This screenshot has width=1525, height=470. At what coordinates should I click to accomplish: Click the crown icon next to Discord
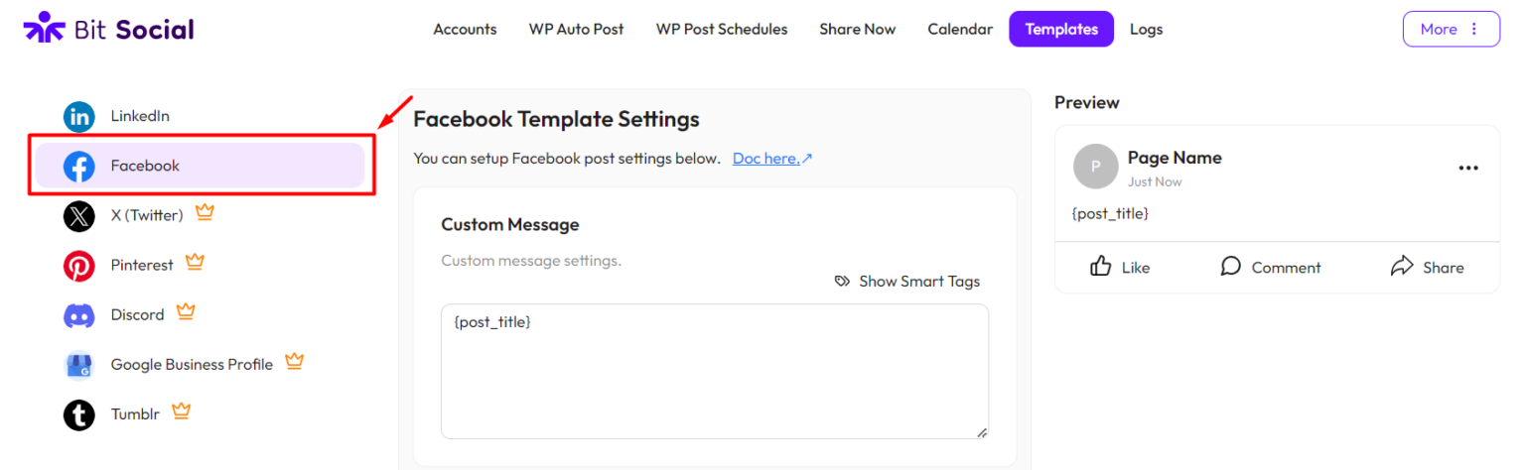coord(186,311)
